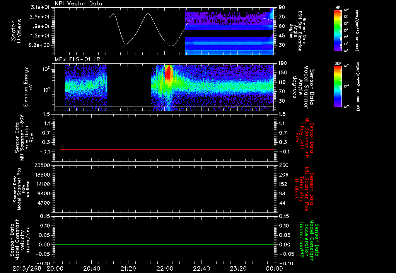This screenshot has height=273, width=396.
Task: Click the left -0.10 velocity tick label
Action: [x=43, y=263]
